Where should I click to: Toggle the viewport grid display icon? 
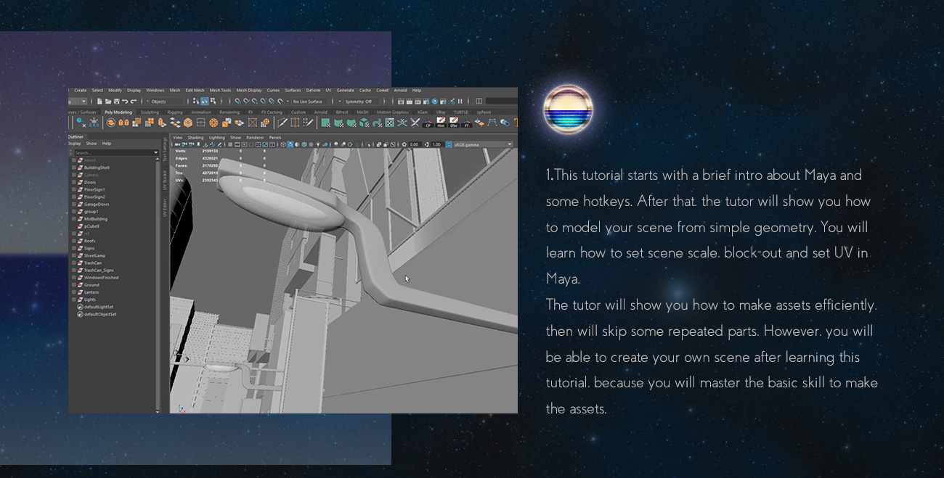[x=231, y=144]
